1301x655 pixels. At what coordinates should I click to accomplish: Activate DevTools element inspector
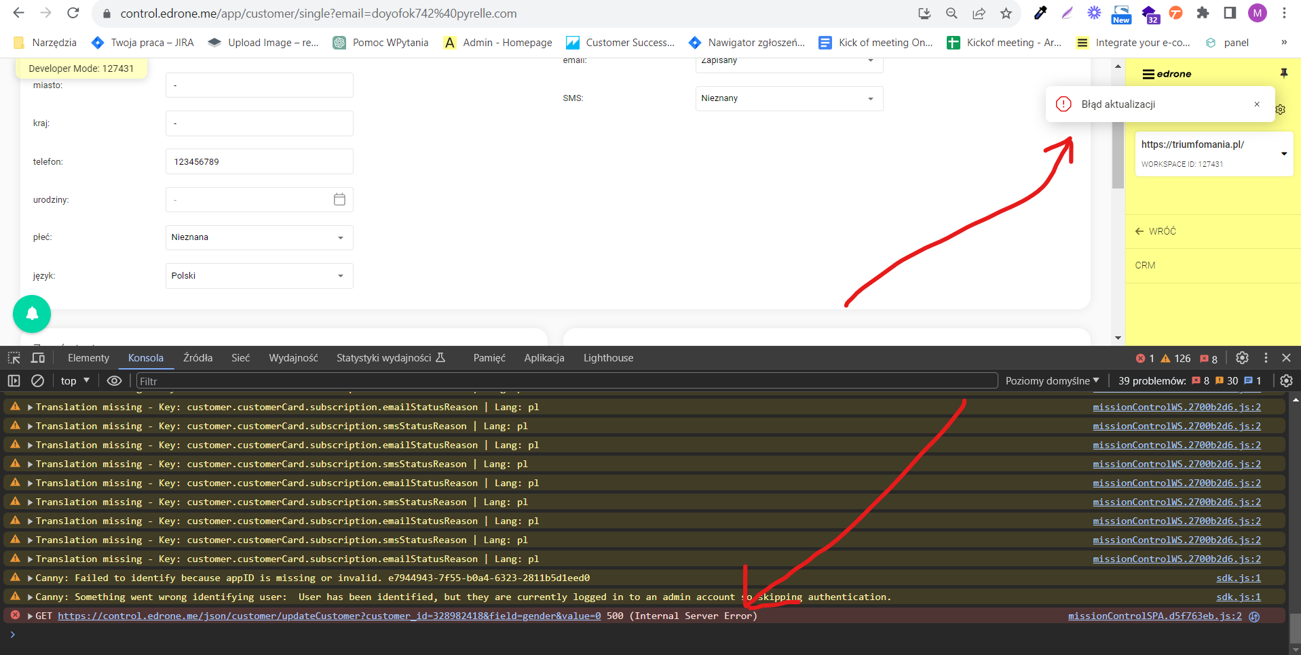point(14,358)
